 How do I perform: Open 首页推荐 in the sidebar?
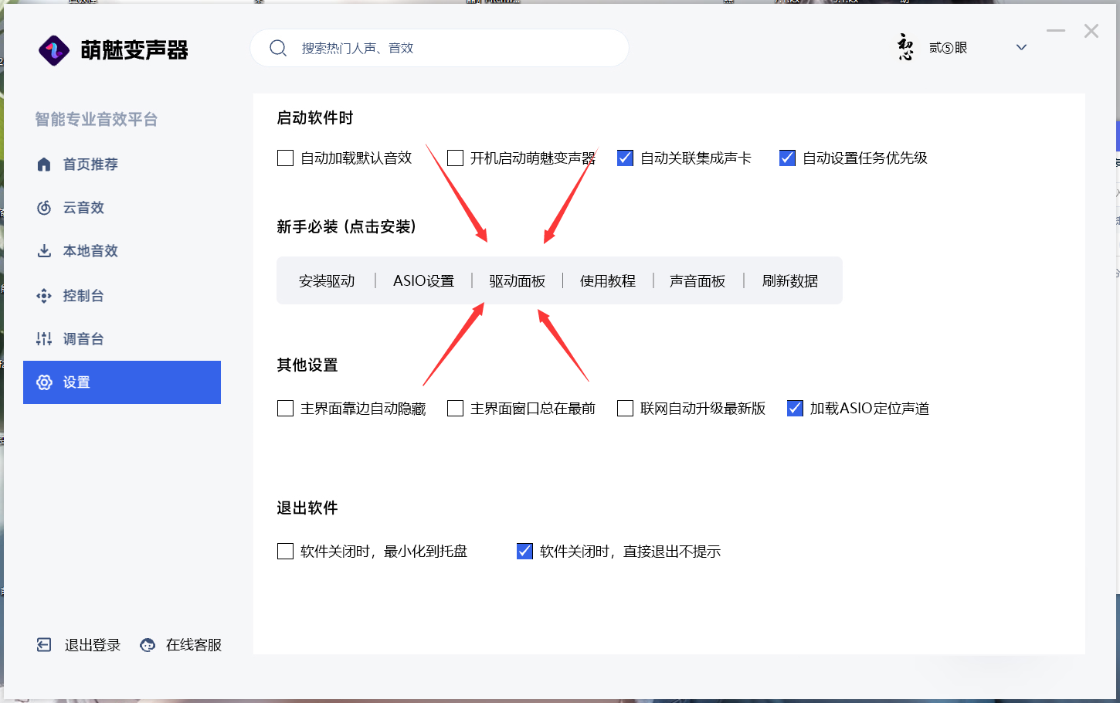[122, 165]
